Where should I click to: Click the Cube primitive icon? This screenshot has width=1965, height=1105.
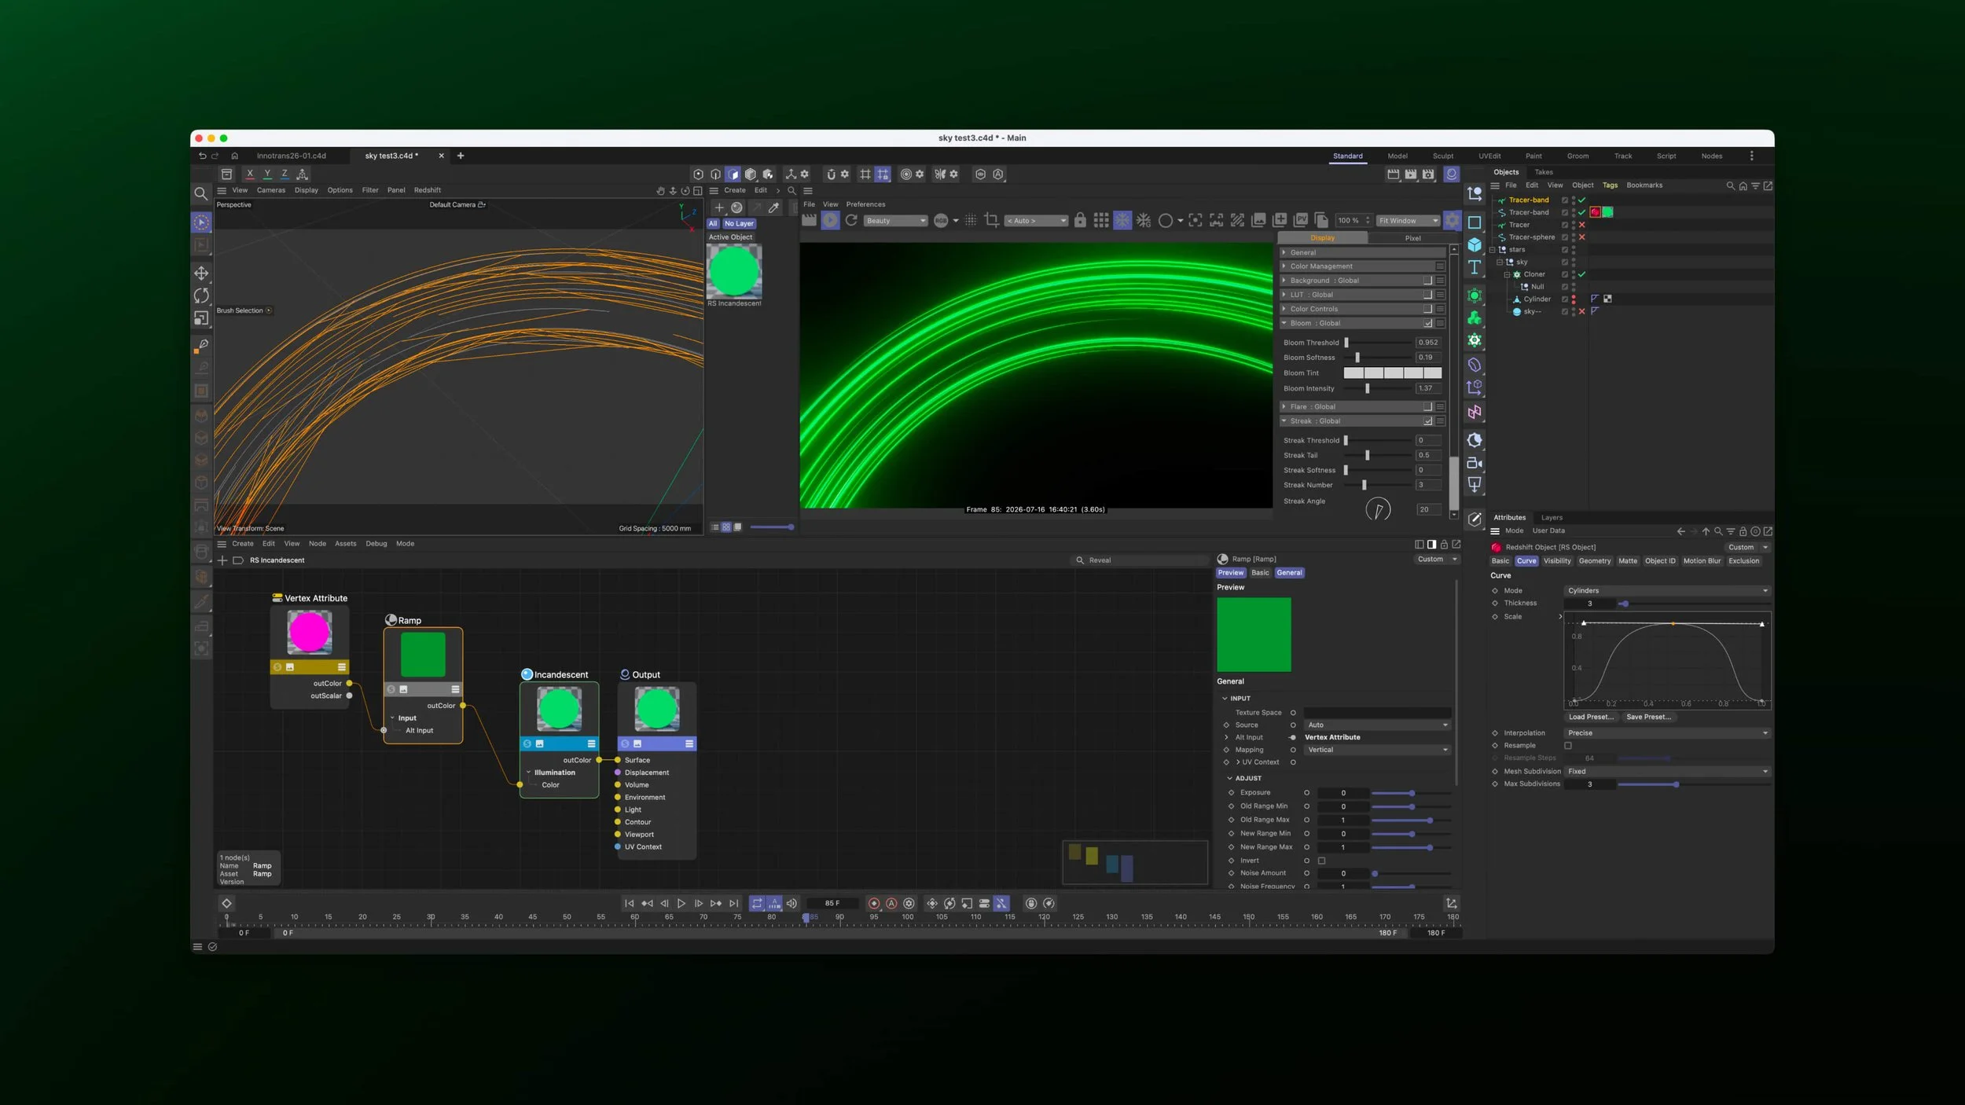(x=1475, y=245)
